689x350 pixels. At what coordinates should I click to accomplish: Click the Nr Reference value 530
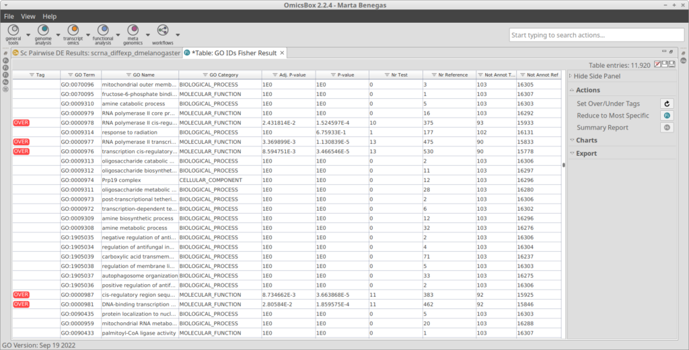[449, 151]
